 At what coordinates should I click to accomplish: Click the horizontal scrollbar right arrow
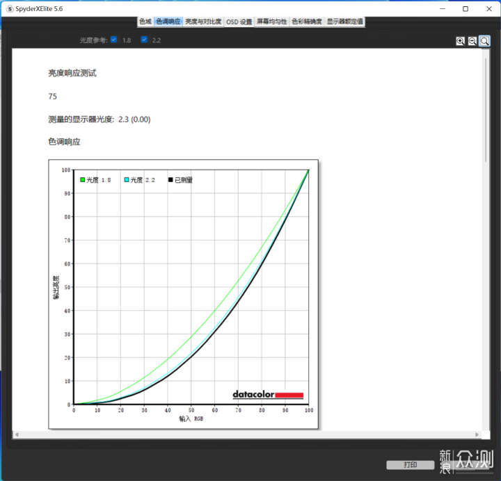coord(477,434)
